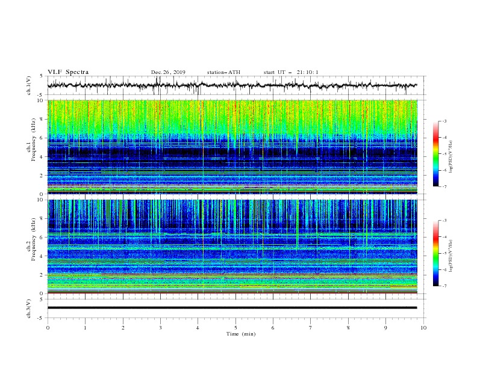Click ch.1 frequency axis '8' tick label
Viewport: 477px width, 368px height.
tap(42, 119)
